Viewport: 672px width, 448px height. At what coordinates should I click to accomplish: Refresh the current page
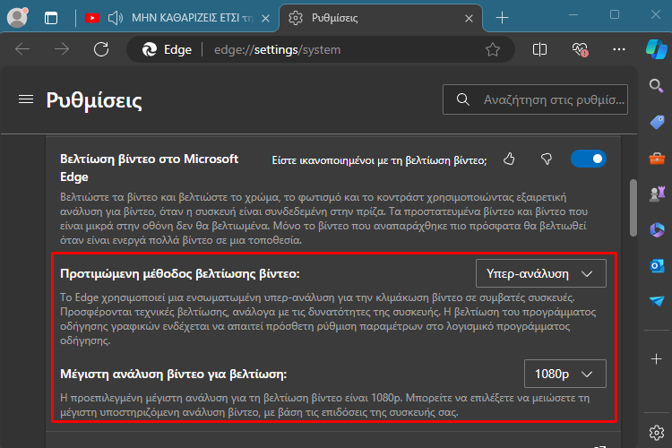(101, 49)
